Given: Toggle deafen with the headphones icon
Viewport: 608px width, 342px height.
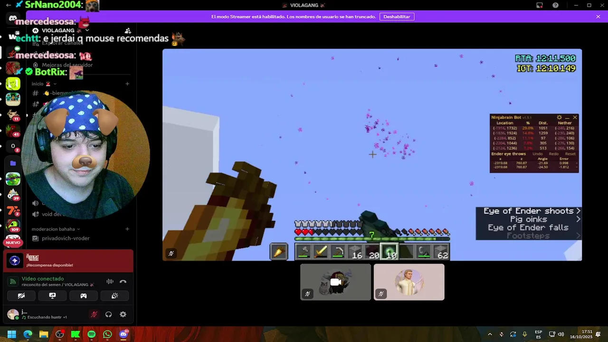Looking at the screenshot, I should 108,314.
